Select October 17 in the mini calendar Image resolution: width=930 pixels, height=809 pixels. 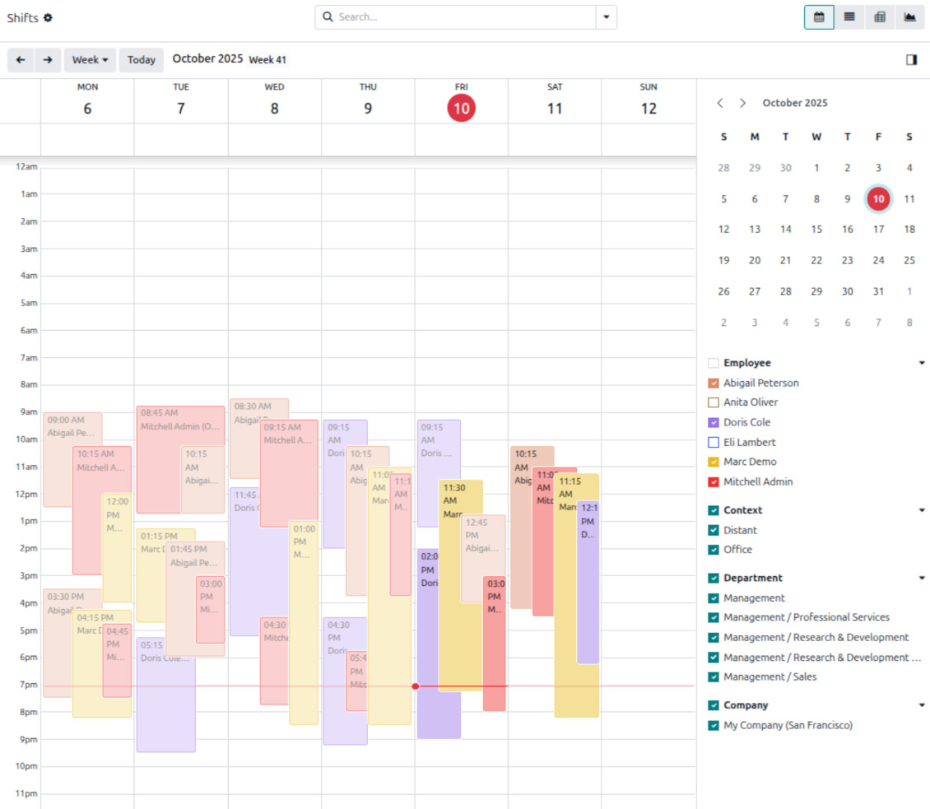[878, 230]
